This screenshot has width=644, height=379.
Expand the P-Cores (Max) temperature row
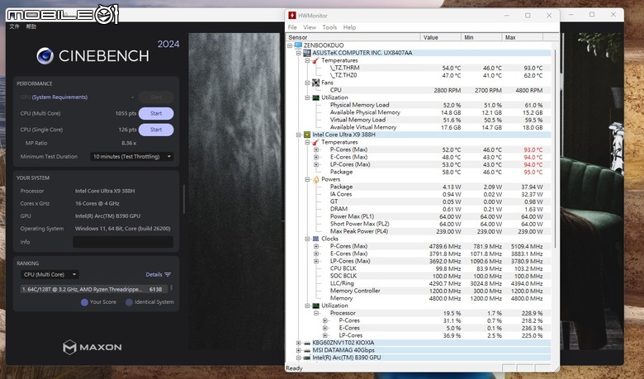click(x=316, y=149)
